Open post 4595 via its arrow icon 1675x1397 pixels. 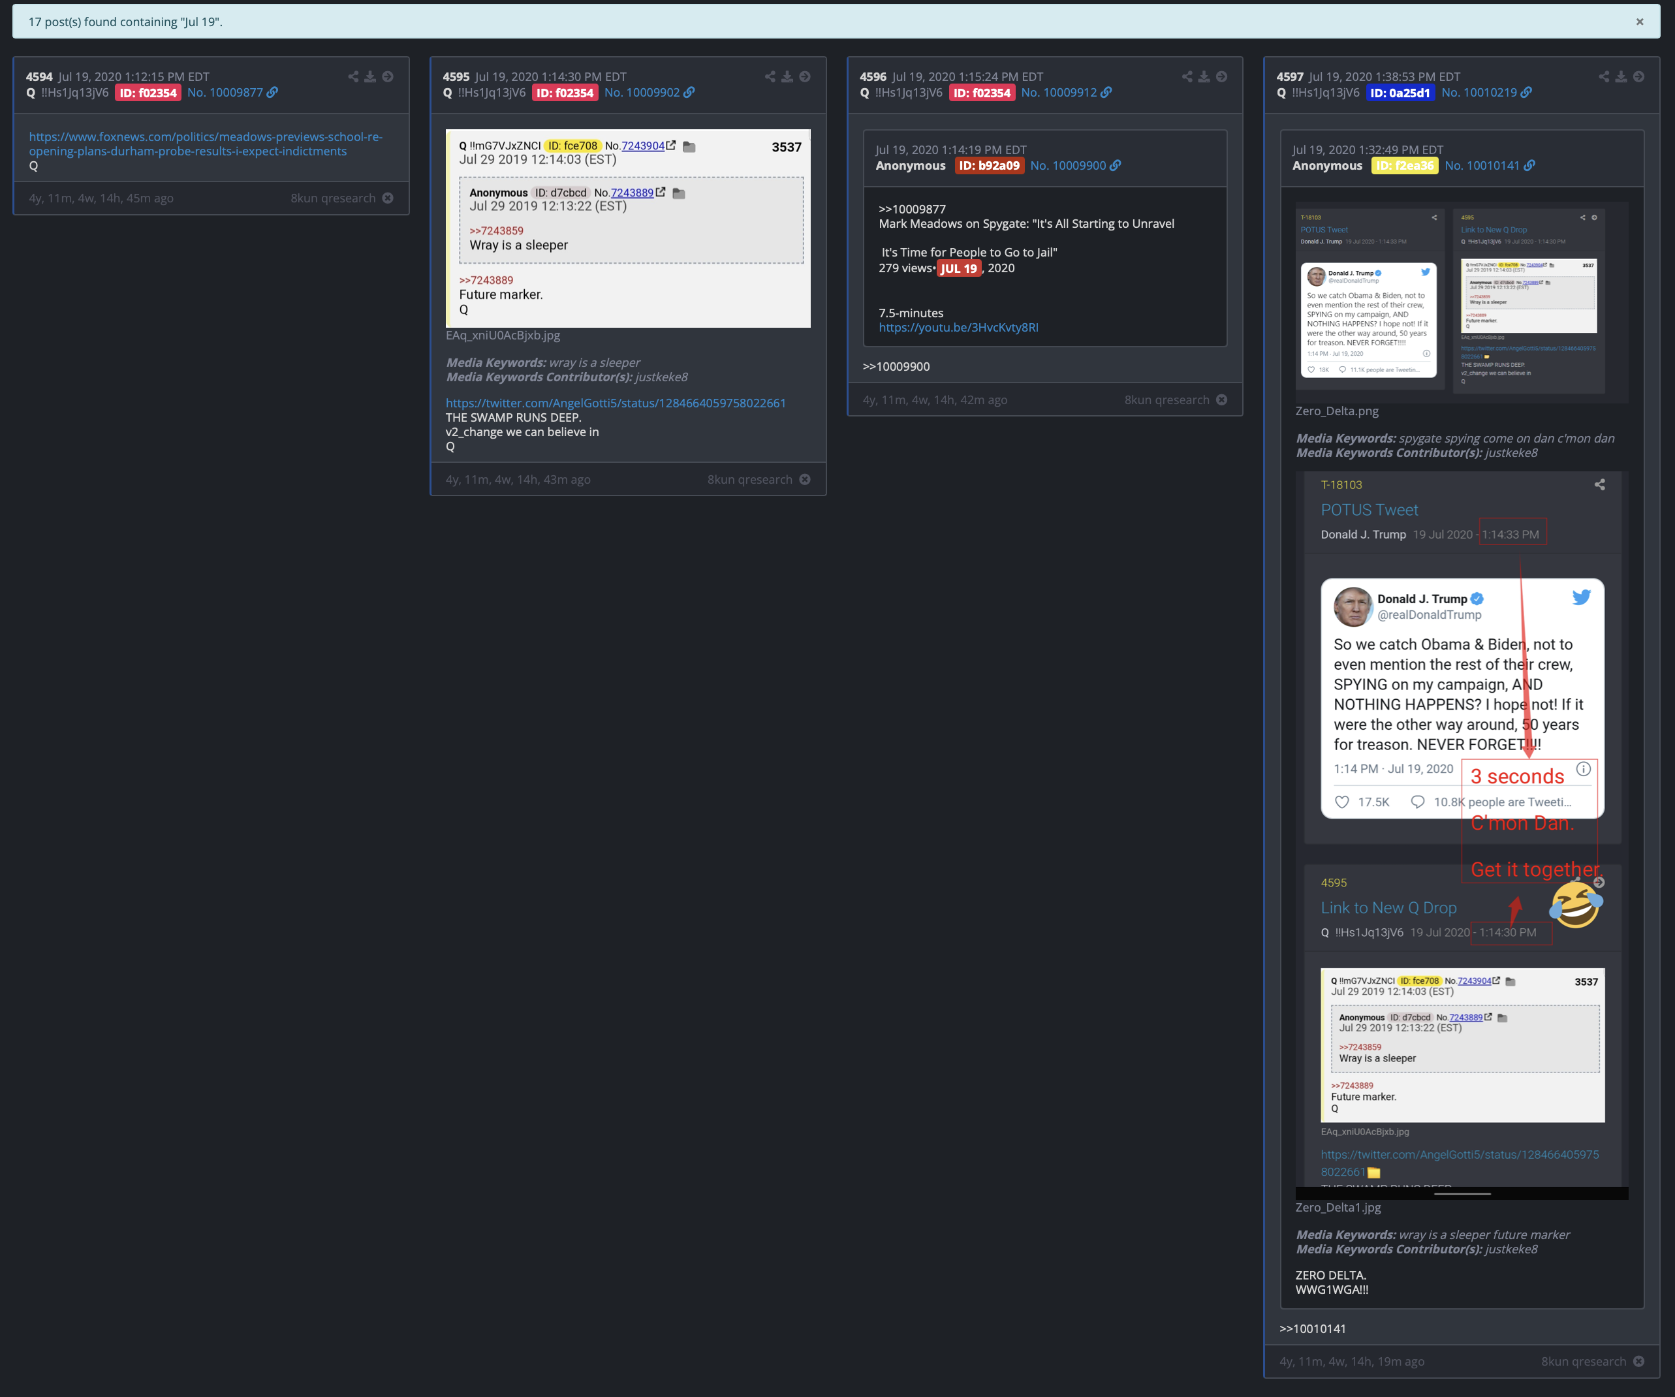[805, 76]
